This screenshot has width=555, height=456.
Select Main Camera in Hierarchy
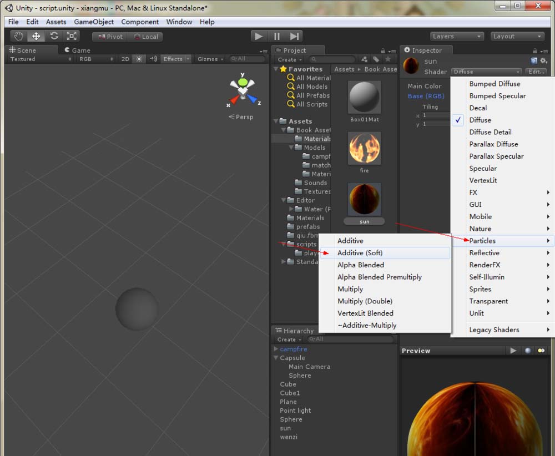tap(309, 367)
